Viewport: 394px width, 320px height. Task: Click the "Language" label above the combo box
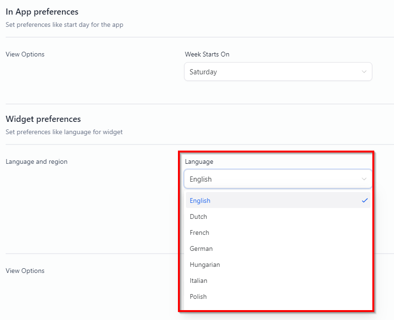(199, 161)
